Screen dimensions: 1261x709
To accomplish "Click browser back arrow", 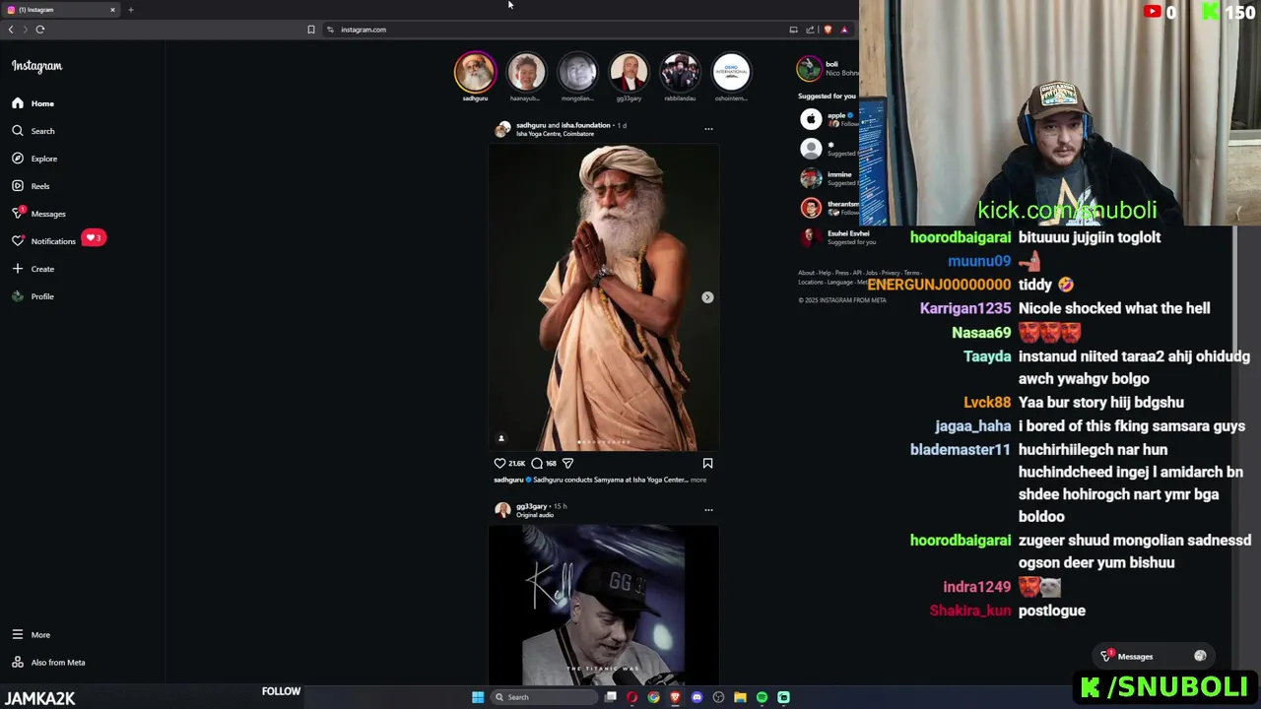I will click(11, 30).
